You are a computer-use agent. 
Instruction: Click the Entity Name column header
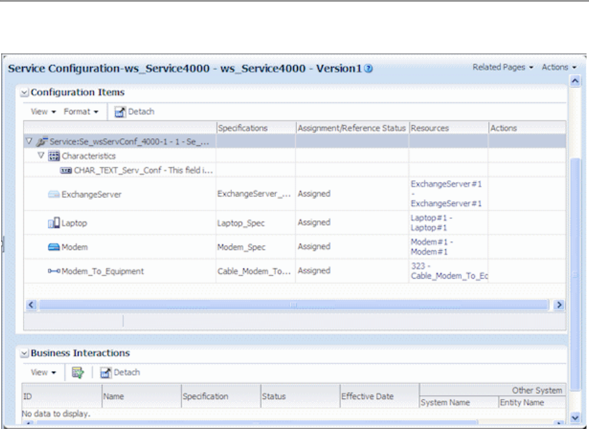point(532,402)
